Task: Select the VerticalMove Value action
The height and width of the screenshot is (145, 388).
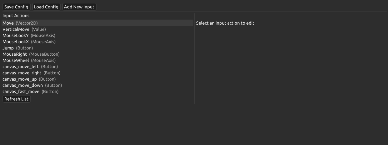Action: coord(24,29)
